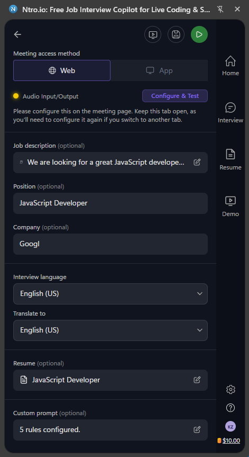Save settings with the floppy disk icon

(176, 34)
